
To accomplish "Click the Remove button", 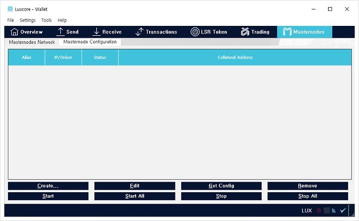I will [308, 186].
